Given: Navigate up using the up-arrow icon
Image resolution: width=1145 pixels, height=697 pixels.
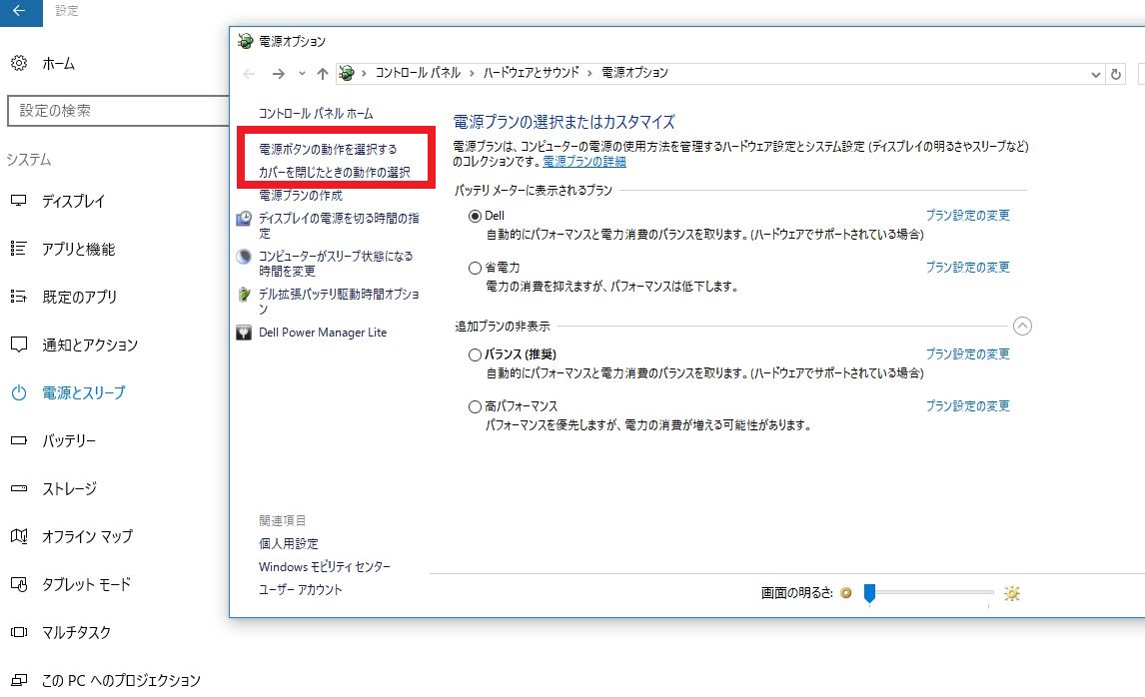Looking at the screenshot, I should click(321, 72).
